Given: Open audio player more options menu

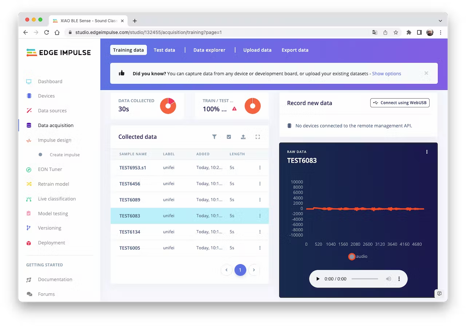Looking at the screenshot, I should point(399,279).
